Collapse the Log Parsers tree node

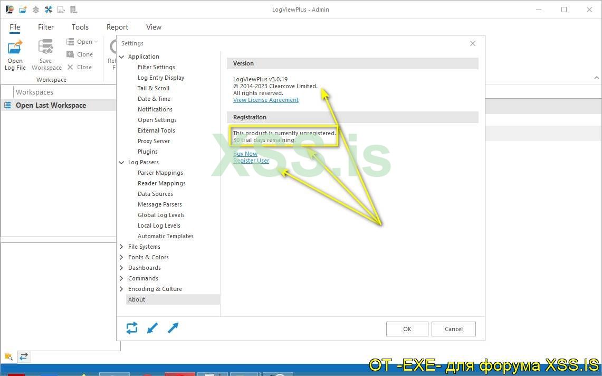tap(121, 162)
